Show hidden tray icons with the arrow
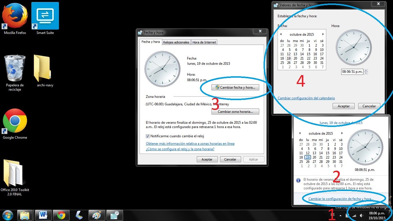This screenshot has height=221, width=393. point(341,215)
